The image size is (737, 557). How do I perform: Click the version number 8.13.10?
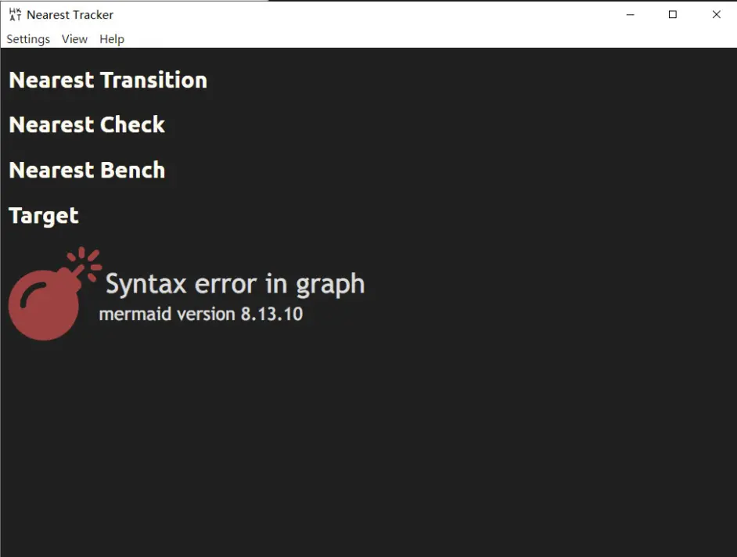tap(271, 314)
